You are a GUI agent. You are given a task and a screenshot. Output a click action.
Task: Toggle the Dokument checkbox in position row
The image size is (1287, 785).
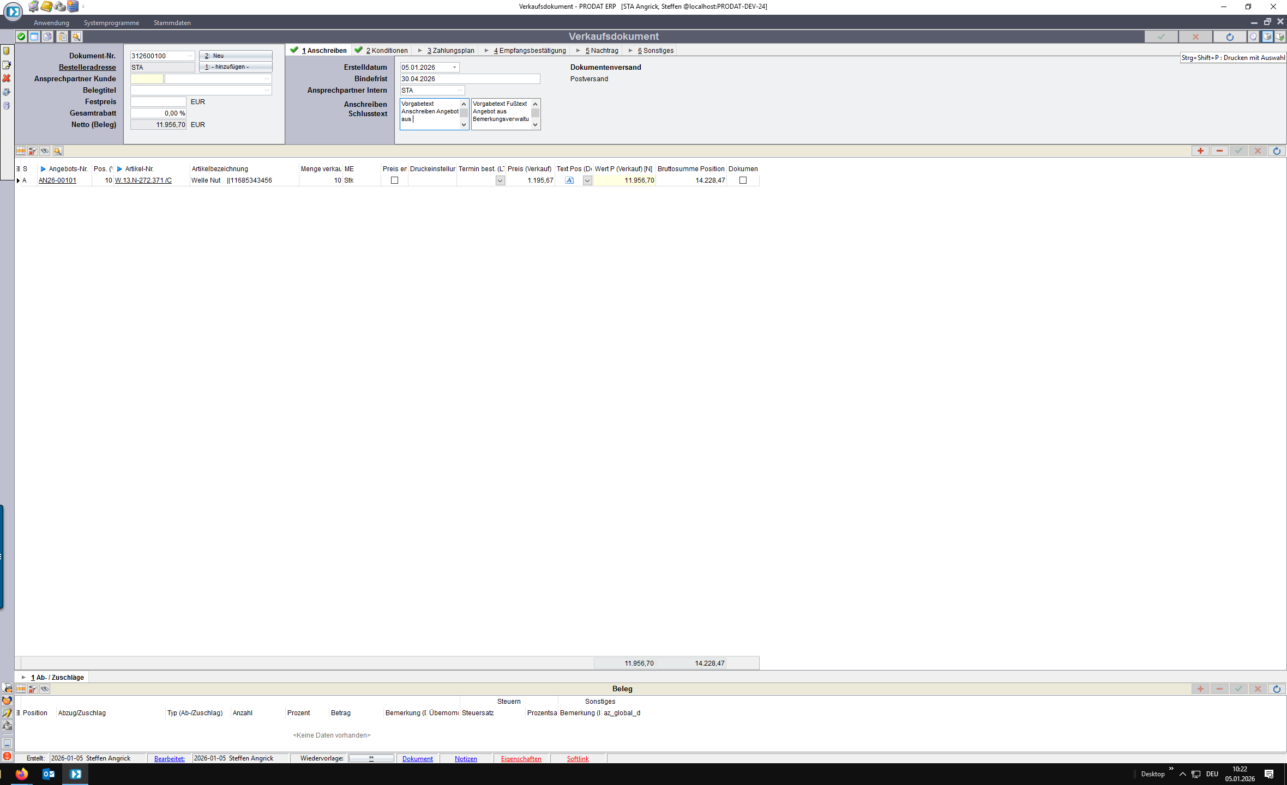point(742,180)
